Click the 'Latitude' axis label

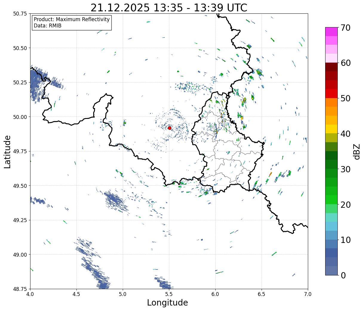click(x=7, y=151)
